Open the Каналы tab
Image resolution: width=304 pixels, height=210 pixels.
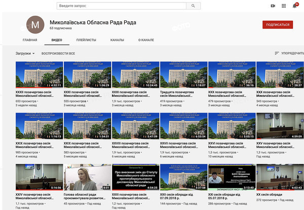[117, 39]
